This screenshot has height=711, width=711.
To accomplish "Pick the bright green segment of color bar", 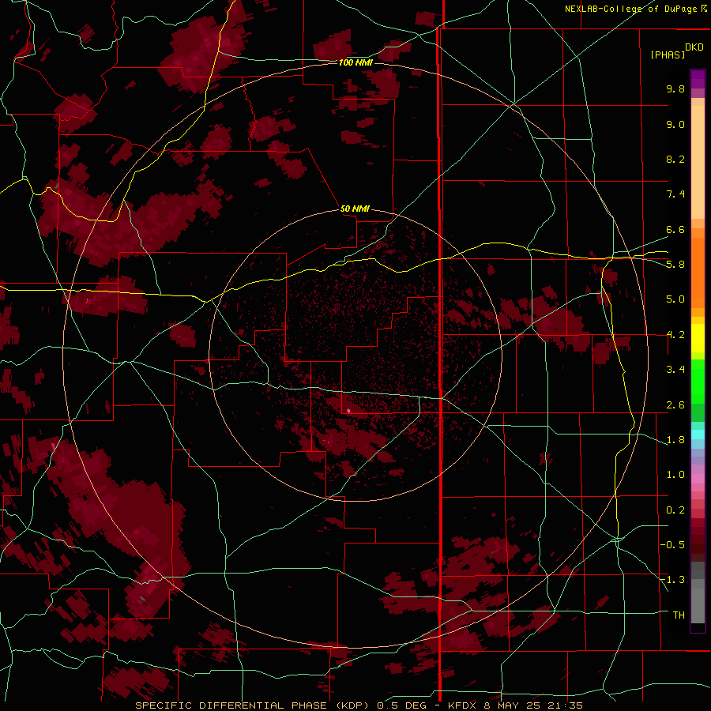I will click(698, 382).
